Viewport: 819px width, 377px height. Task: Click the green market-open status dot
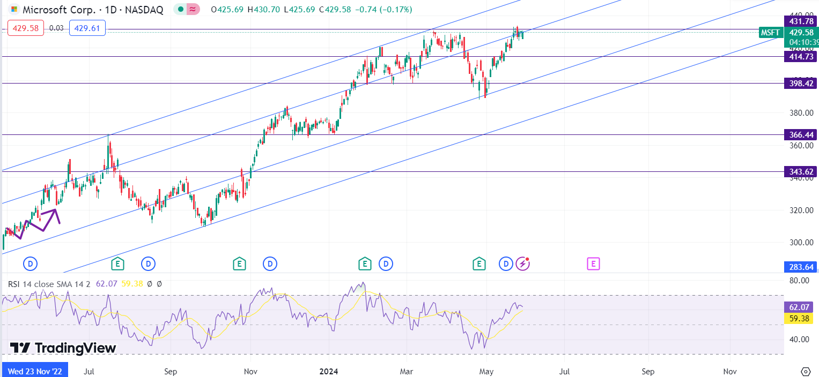pyautogui.click(x=180, y=10)
